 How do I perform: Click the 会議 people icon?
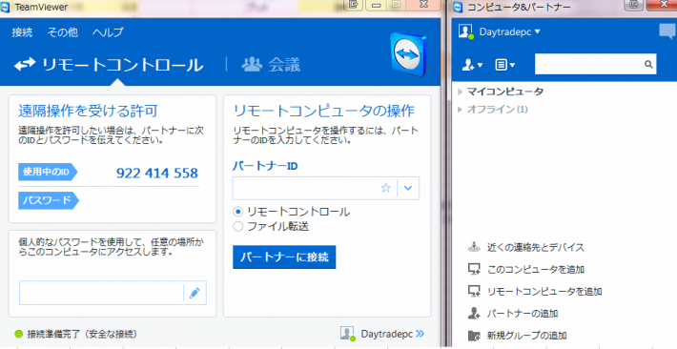pyautogui.click(x=252, y=64)
